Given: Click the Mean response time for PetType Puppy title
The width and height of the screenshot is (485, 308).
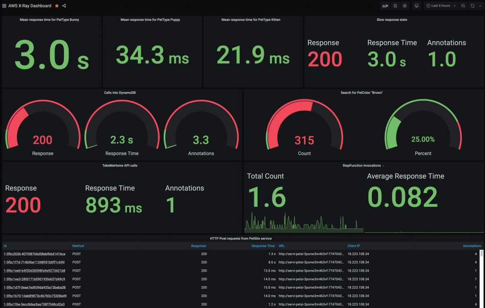Looking at the screenshot, I should tap(150, 20).
